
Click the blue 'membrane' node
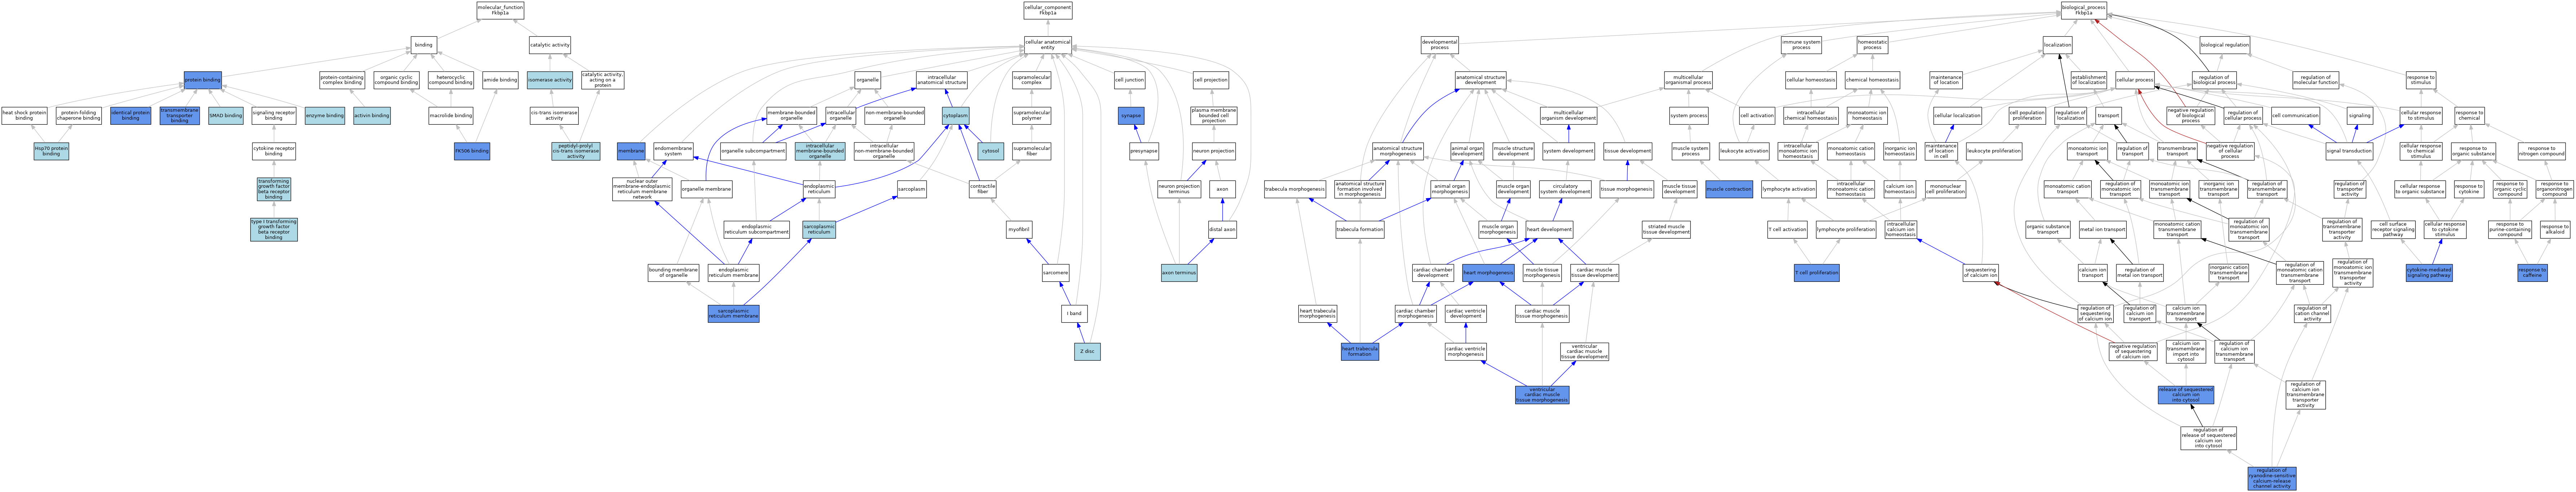[631, 151]
